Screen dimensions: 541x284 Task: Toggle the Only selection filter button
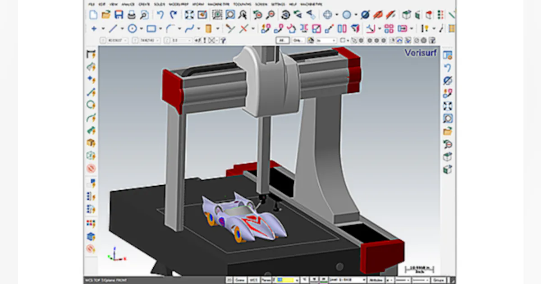tap(298, 40)
